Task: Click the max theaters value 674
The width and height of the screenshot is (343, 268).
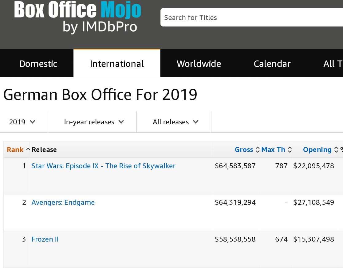Action: 281,239
